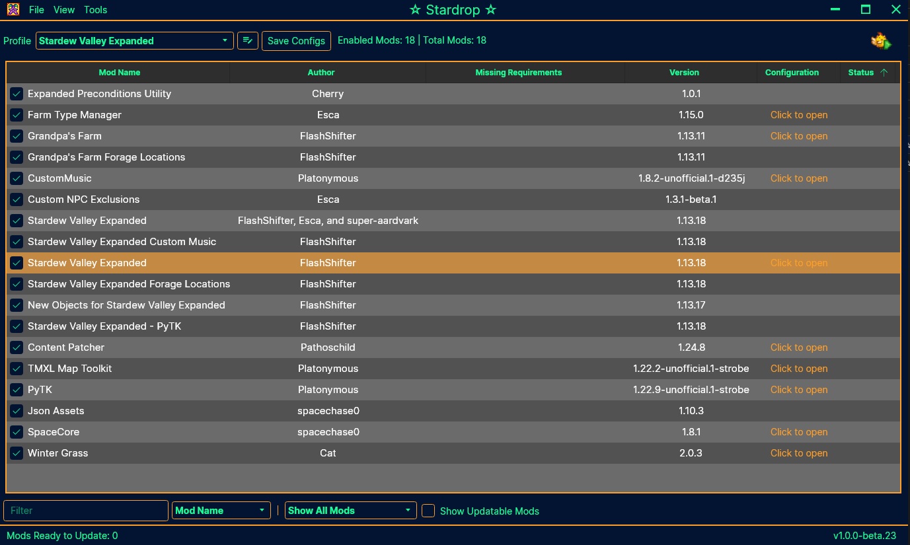Select the Grandpa's Farm Forage Locations row
The height and width of the screenshot is (545, 910).
[453, 157]
